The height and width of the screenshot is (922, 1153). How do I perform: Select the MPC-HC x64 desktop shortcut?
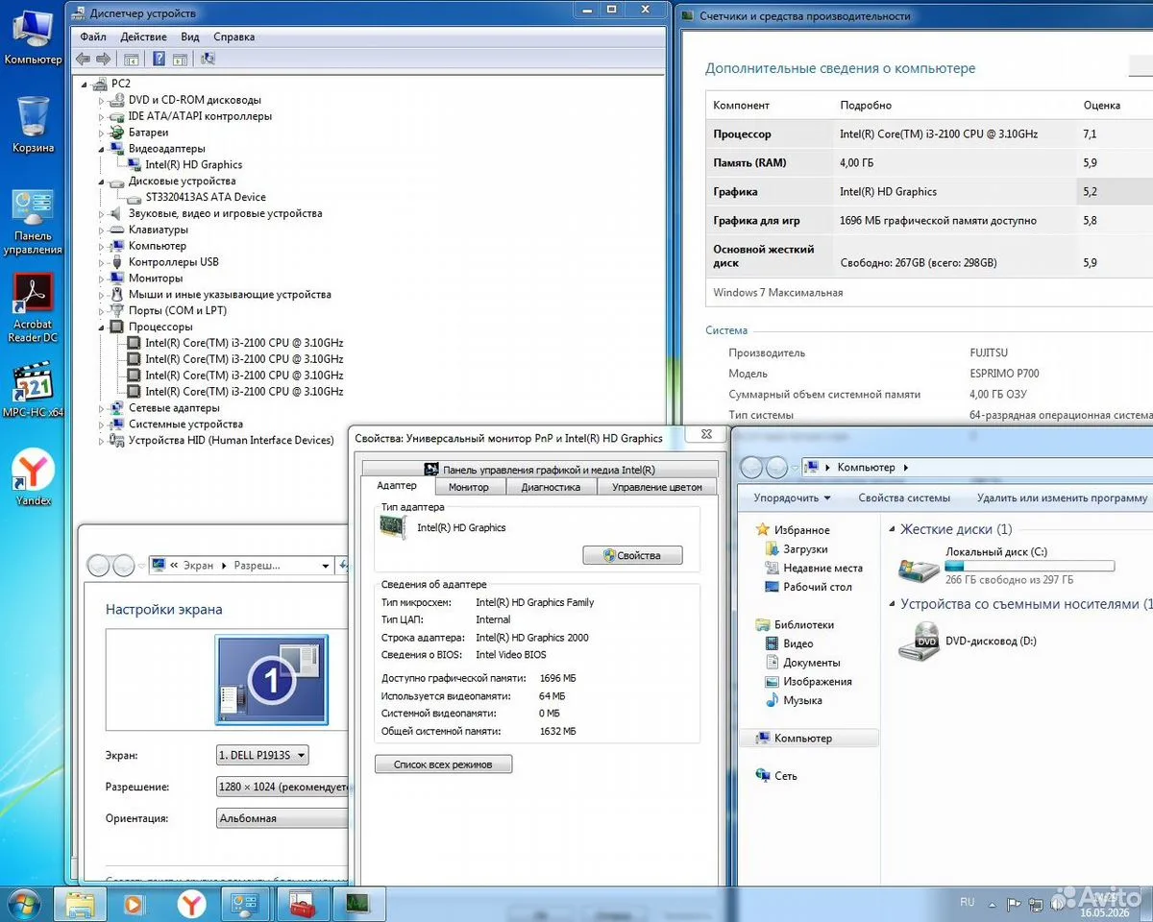coord(33,389)
